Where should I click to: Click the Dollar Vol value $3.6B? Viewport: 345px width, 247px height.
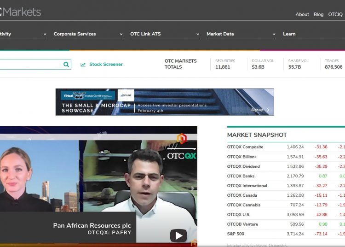(x=258, y=67)
